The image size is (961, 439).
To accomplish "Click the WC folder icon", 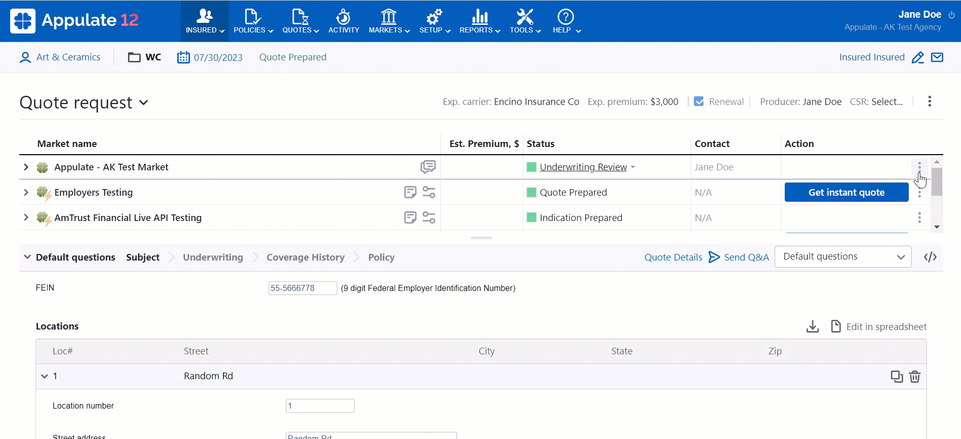I will coord(134,57).
